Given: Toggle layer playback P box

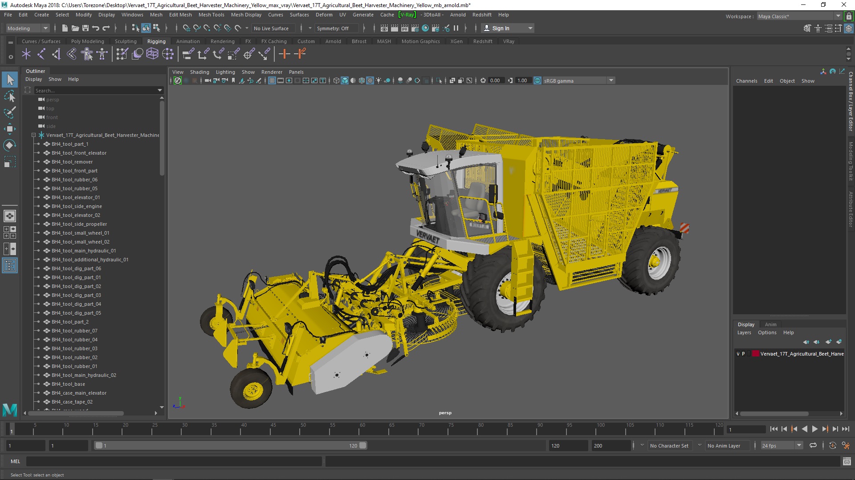Looking at the screenshot, I should coord(743,354).
